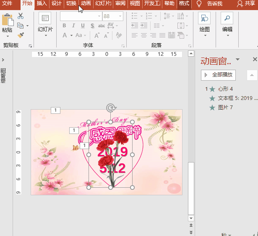
Task: Click the bullet list icon
Action: pyautogui.click(x=134, y=16)
